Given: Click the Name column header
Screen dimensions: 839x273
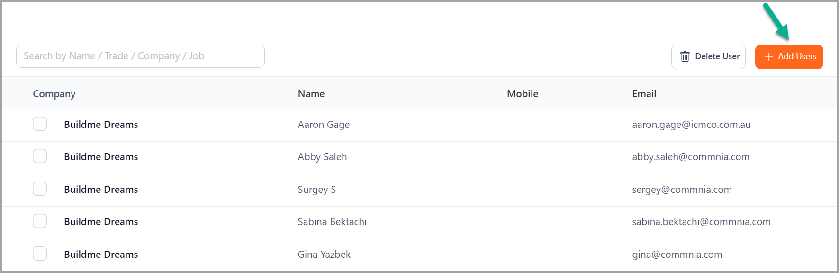Looking at the screenshot, I should pos(311,94).
